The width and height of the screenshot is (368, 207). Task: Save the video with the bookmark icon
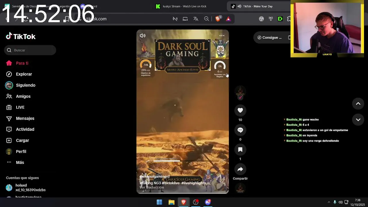click(240, 149)
